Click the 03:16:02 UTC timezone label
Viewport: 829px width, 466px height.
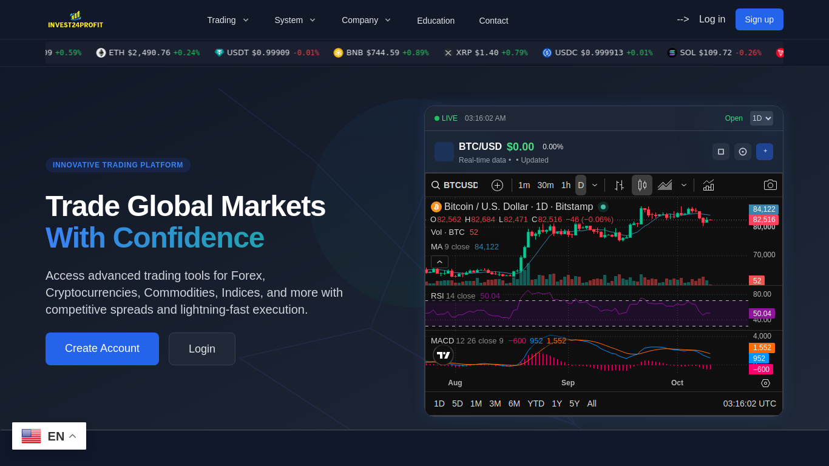click(x=749, y=404)
